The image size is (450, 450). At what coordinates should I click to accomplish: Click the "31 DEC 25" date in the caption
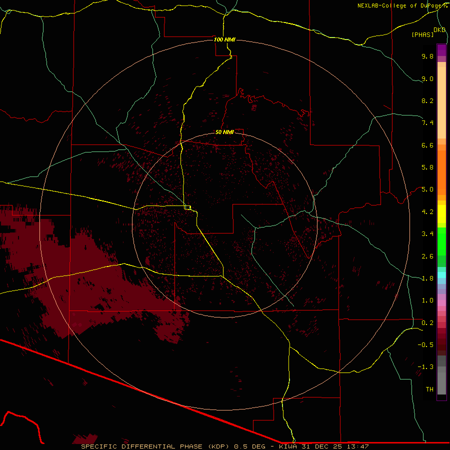321,446
